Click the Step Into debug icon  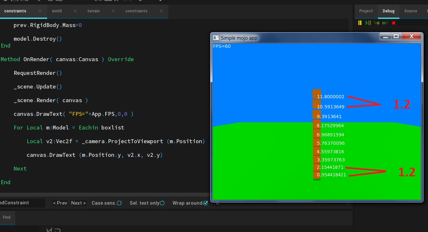click(x=377, y=23)
